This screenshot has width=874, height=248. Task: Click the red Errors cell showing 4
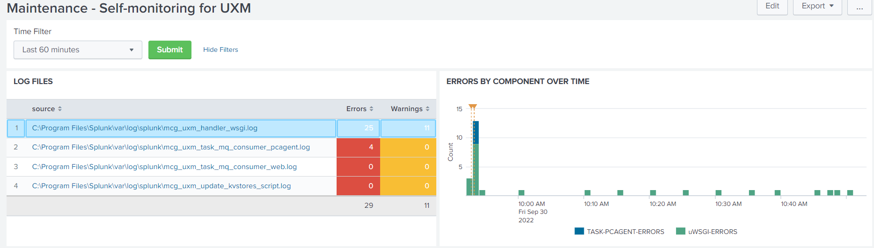coord(359,147)
